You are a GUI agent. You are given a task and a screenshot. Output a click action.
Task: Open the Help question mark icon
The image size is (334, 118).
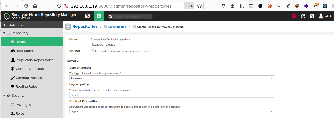312,16
